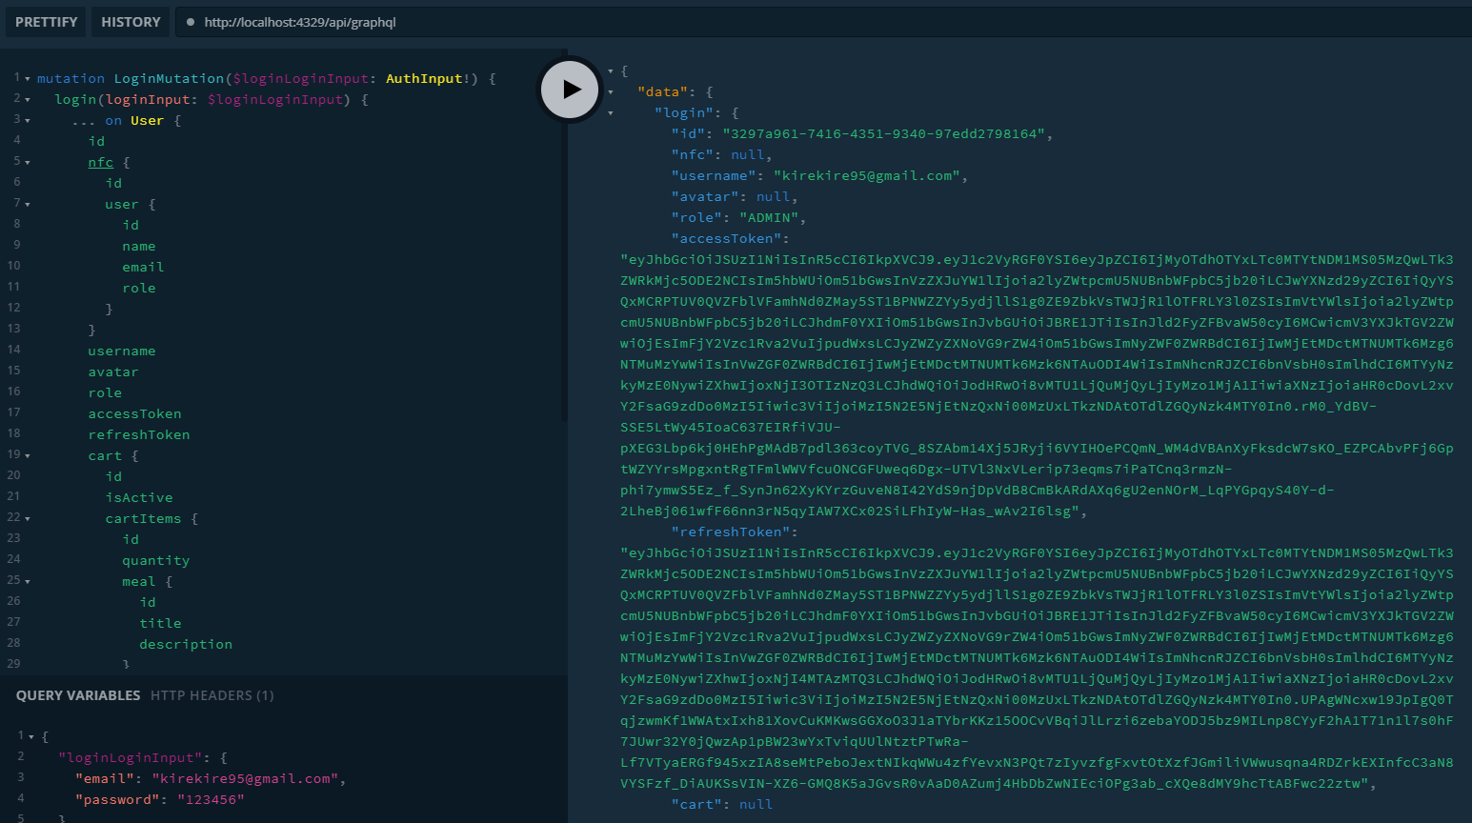Image resolution: width=1472 pixels, height=823 pixels.
Task: Click the response "id" UUID value
Action: [884, 134]
